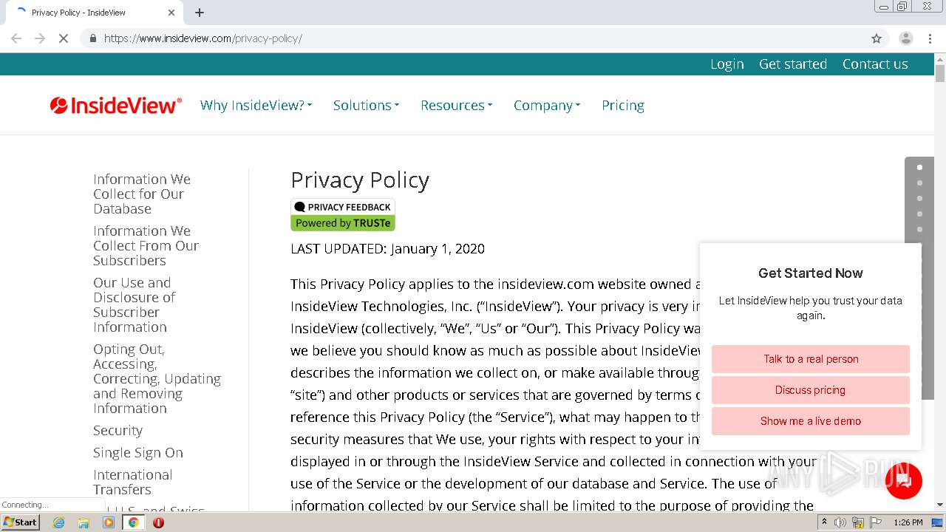Select the third page-section dot indicator

tap(919, 199)
